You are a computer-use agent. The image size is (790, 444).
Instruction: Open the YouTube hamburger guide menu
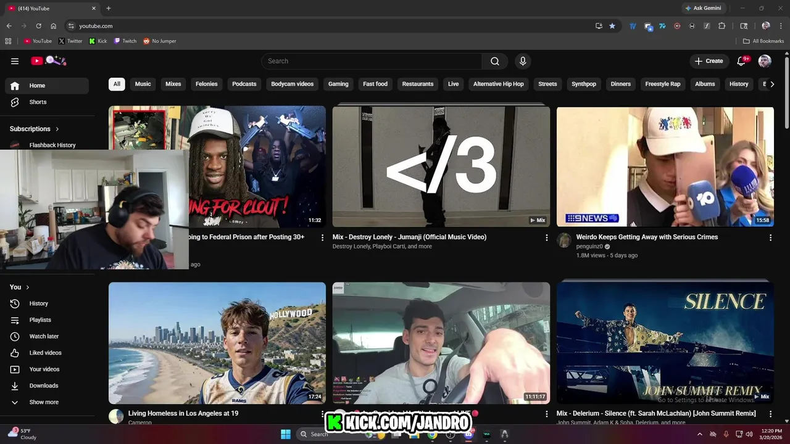pyautogui.click(x=15, y=61)
